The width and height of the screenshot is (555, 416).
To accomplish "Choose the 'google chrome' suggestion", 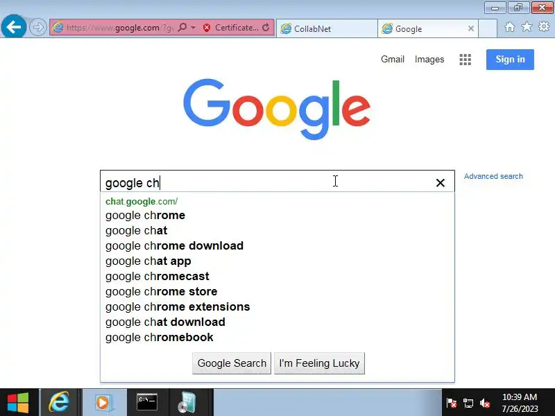I will pyautogui.click(x=277, y=215).
